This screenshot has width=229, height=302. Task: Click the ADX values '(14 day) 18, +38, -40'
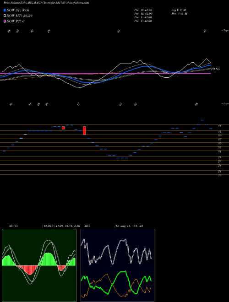coord(129,226)
